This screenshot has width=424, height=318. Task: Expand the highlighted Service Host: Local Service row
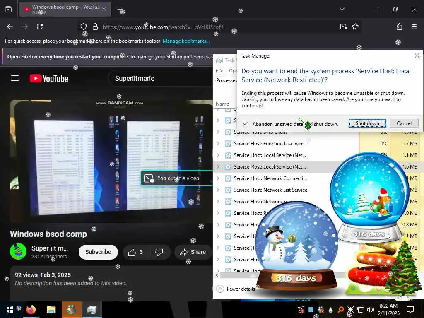[x=218, y=167]
